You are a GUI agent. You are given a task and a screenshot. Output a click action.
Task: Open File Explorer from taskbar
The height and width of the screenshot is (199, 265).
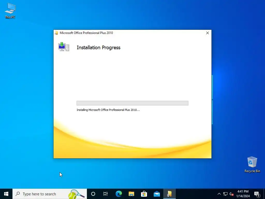click(131, 194)
